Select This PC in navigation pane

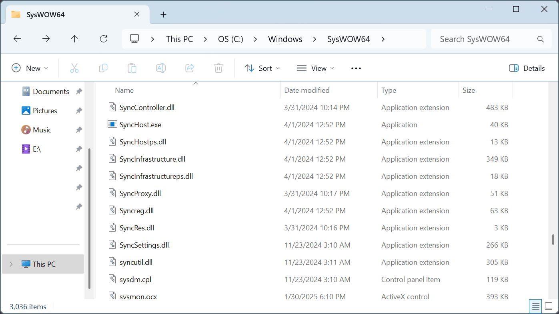click(x=43, y=264)
